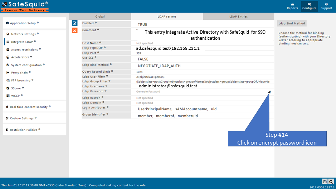Click the Ldap Domain Not specified field

tap(203, 103)
